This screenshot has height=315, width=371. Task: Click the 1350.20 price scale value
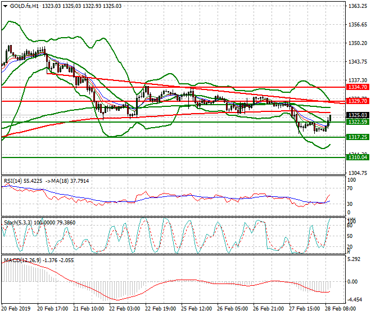pyautogui.click(x=358, y=43)
